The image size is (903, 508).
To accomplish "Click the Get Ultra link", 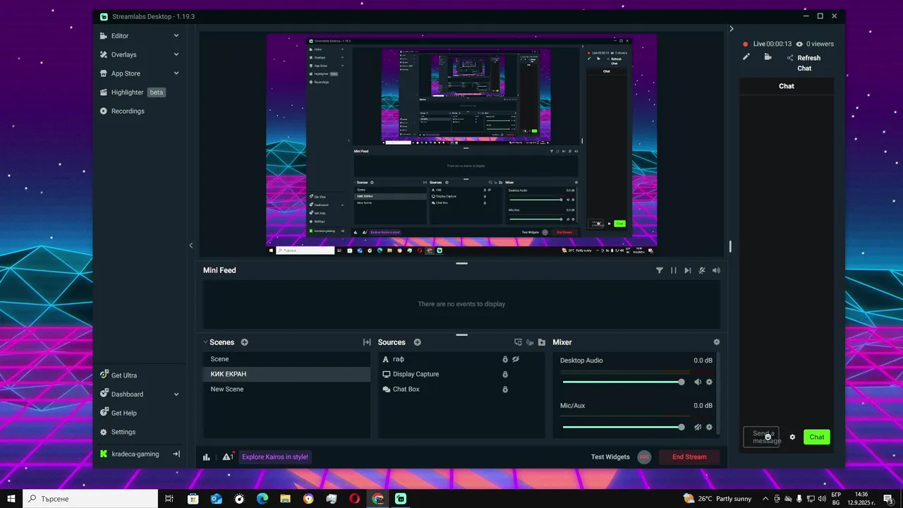I will pos(123,375).
